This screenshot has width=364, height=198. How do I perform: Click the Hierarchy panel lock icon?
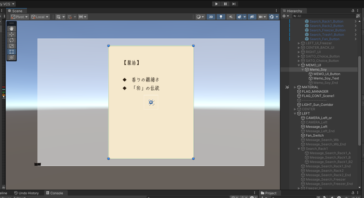[x=353, y=11]
